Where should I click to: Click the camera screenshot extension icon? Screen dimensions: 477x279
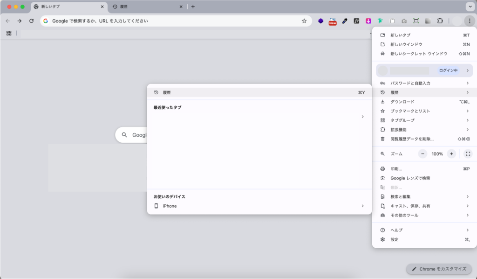pyautogui.click(x=404, y=21)
